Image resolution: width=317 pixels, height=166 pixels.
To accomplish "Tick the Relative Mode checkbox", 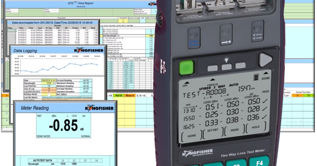I will (48, 94).
